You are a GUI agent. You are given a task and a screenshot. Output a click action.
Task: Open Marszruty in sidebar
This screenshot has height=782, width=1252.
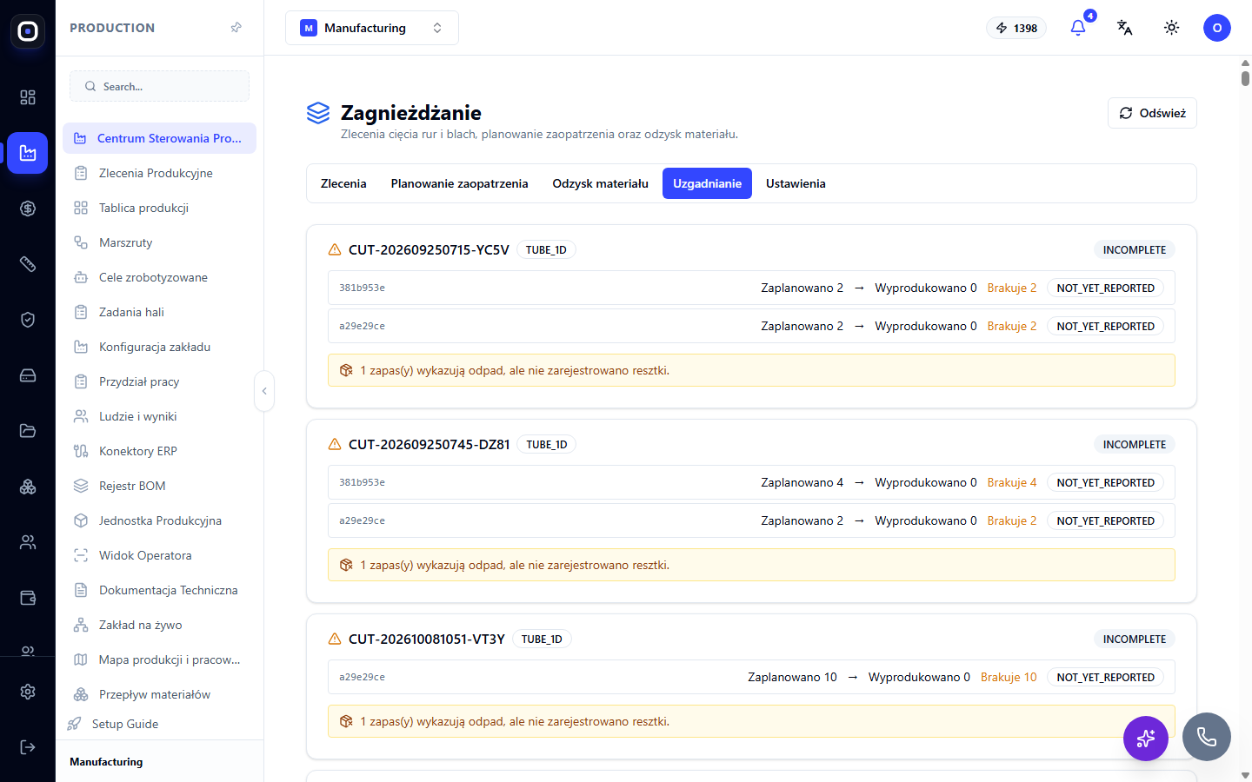click(x=159, y=242)
